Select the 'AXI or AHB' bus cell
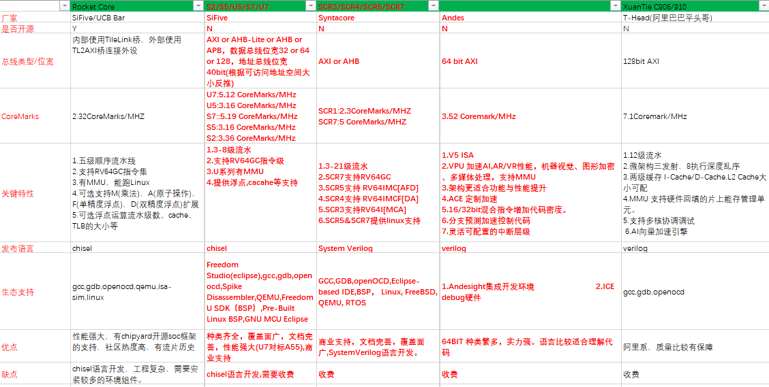769x387 pixels. [378, 61]
